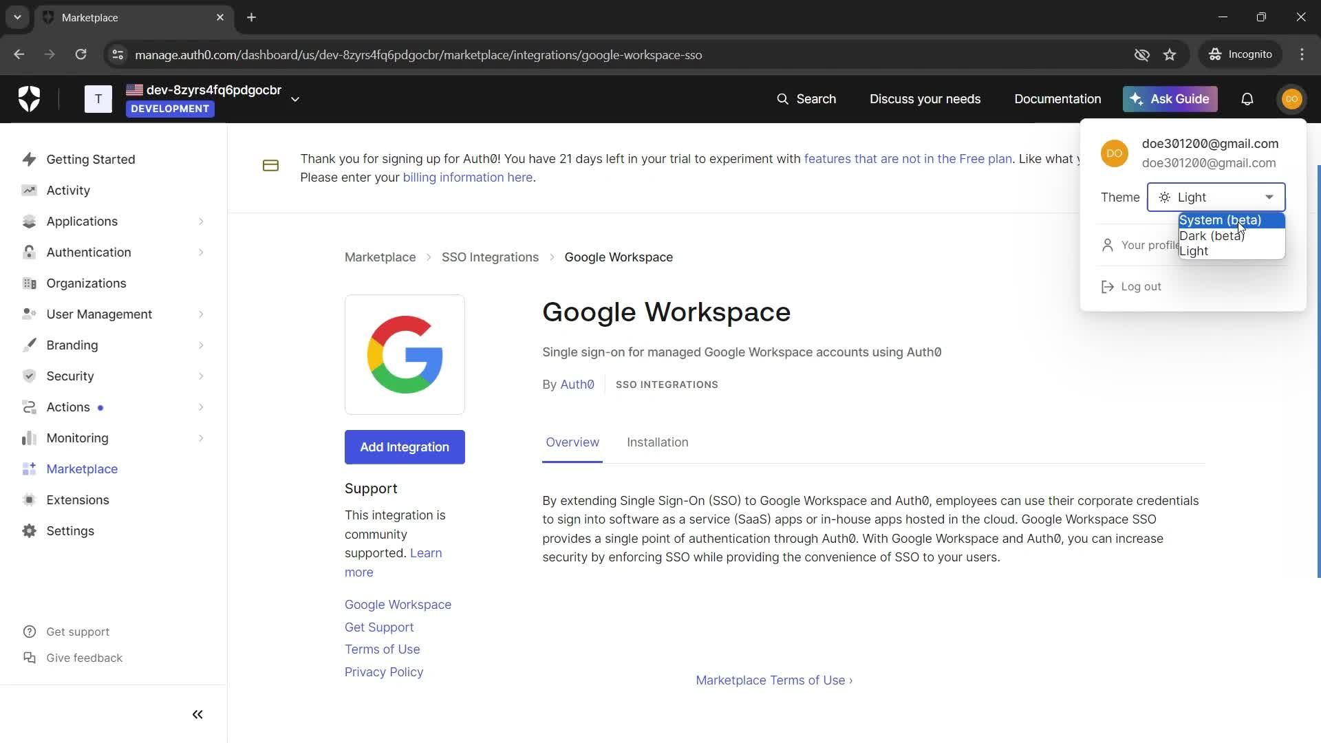The image size is (1321, 743).
Task: Select Dark (beta) theme option
Action: pos(1231,236)
